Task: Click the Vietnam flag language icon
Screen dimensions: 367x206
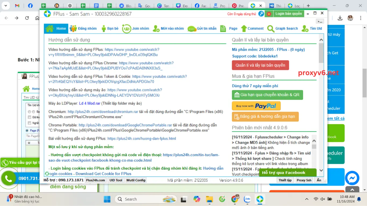Action: (269, 14)
